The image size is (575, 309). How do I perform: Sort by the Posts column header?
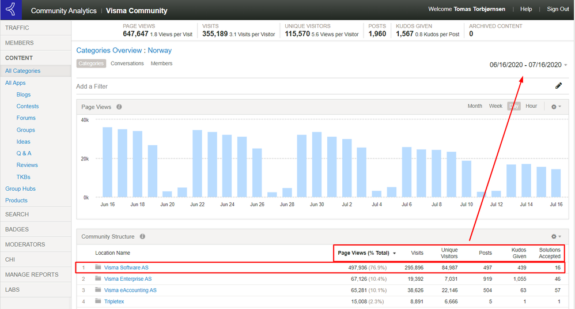click(x=485, y=253)
